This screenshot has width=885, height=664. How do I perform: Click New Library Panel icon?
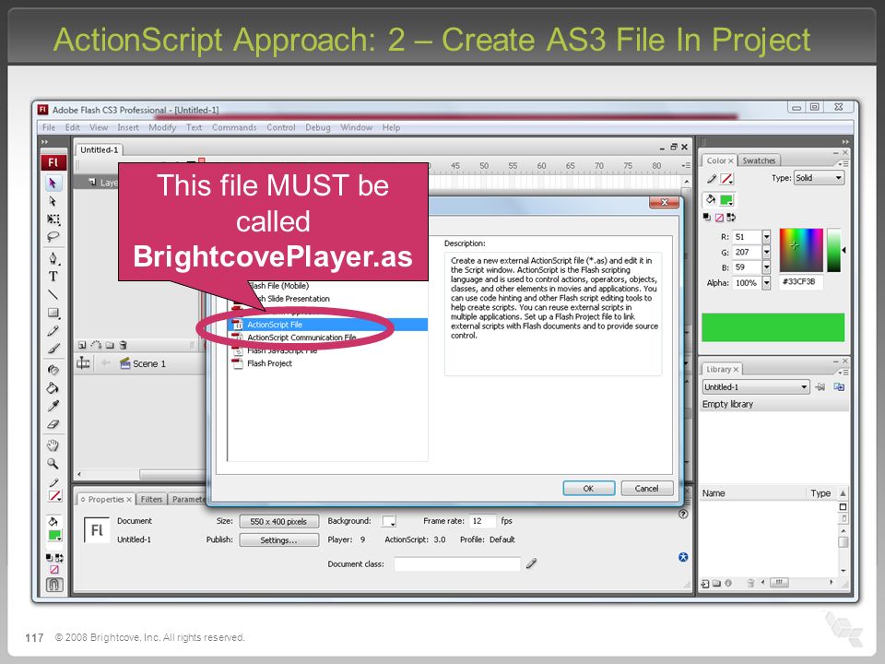tap(839, 386)
